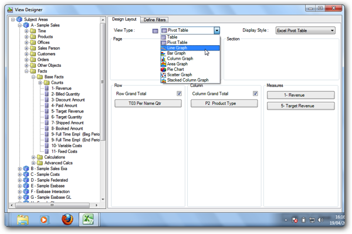Expand the B - Sample Sales Exa node
Viewport: 352px width, 234px height.
tap(20, 169)
